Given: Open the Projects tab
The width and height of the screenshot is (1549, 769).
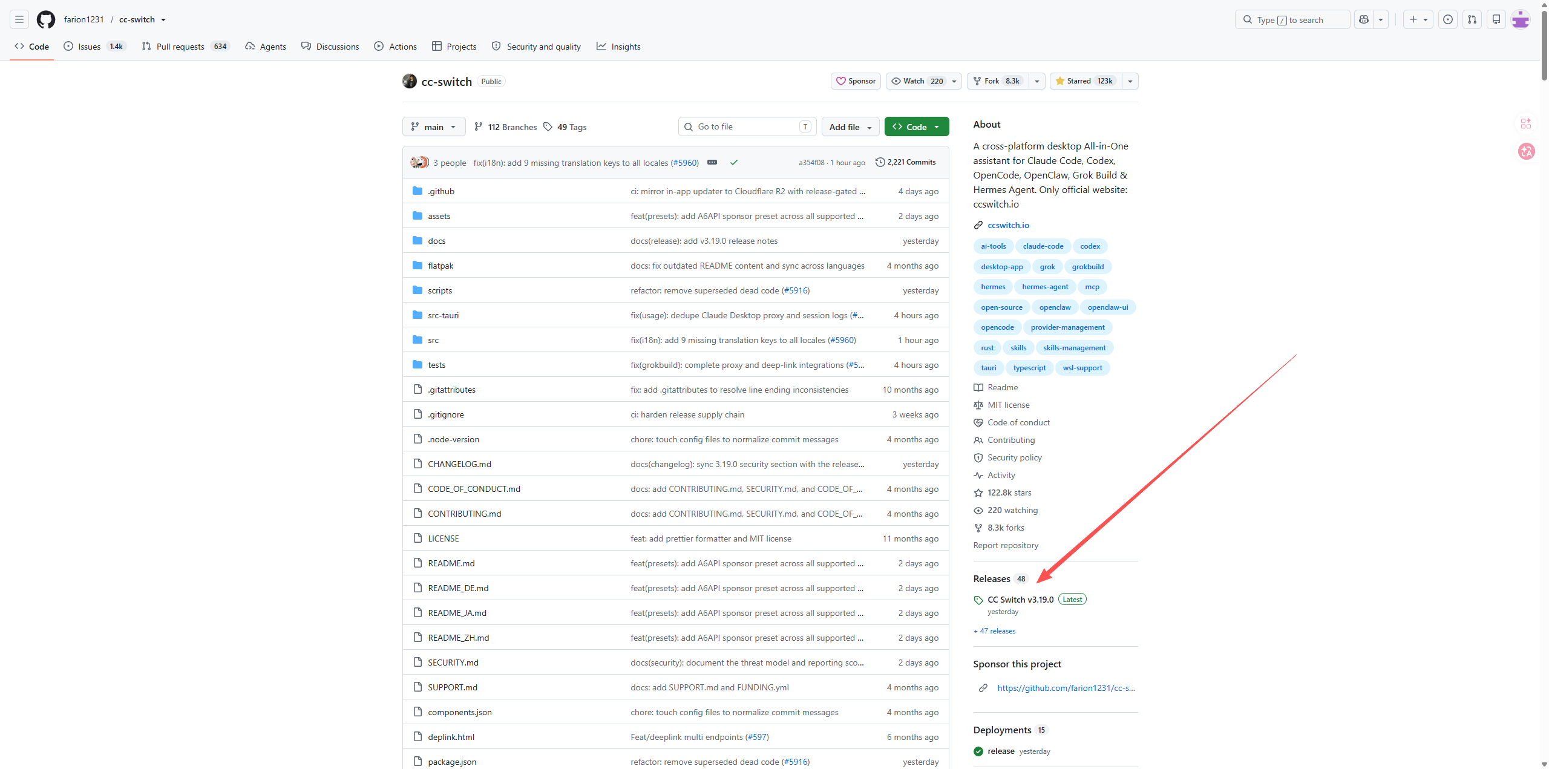Looking at the screenshot, I should (x=454, y=47).
